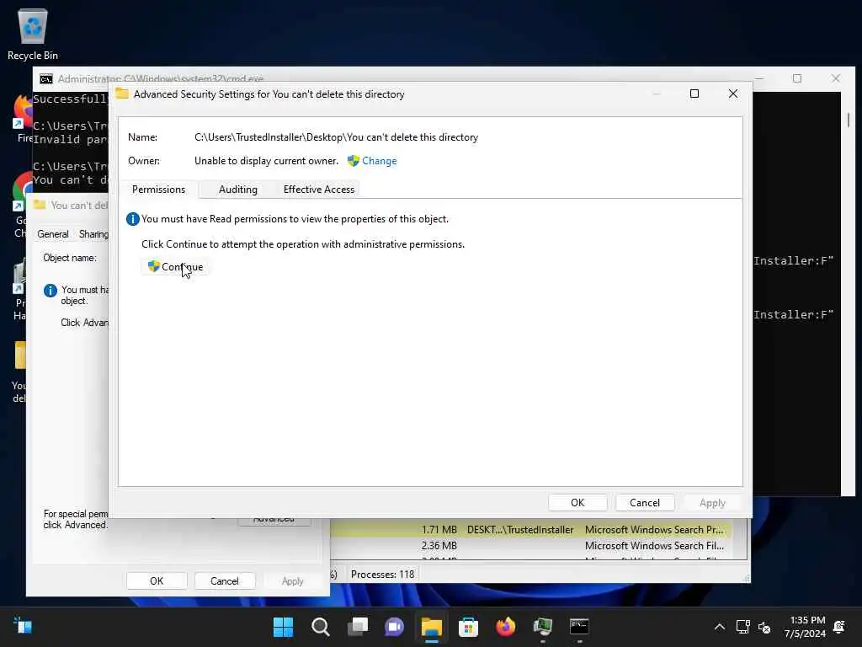The width and height of the screenshot is (862, 647).
Task: Select the Permissions tab
Action: [158, 190]
